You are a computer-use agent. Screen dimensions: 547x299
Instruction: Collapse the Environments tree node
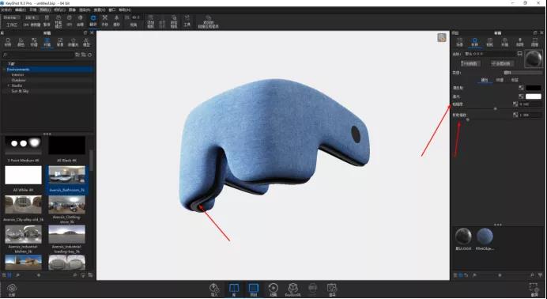pos(4,70)
